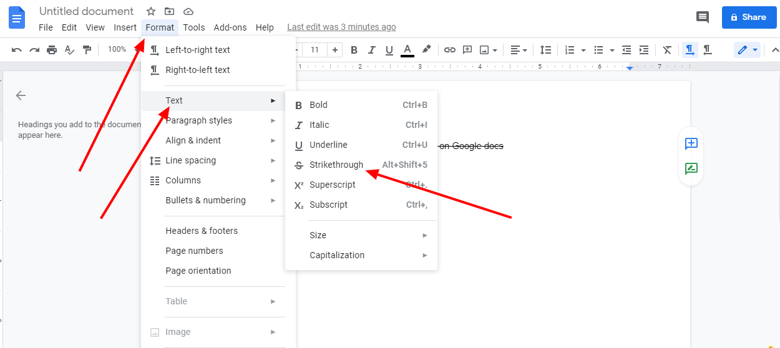The width and height of the screenshot is (780, 348).
Task: Toggle Italic in the toolbar
Action: 372,50
